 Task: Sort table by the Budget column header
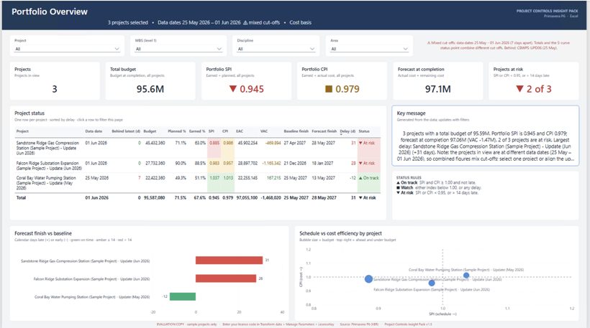click(150, 131)
